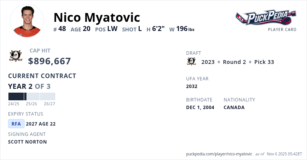Open the puckpedia.com/player/nico-myatovic link

pos(219,153)
